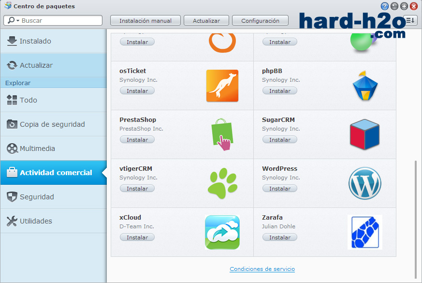Expand the search options dropdown arrow
This screenshot has height=283, width=422.
point(18,20)
